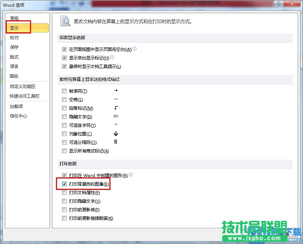303x244 pixels.
Task: Enable 打印隐藏文字 checkbox
Action: [65, 201]
